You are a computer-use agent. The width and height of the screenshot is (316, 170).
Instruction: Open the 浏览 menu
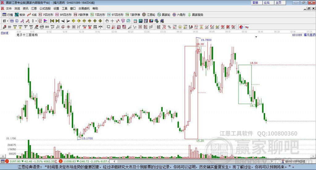pyautogui.click(x=17, y=8)
